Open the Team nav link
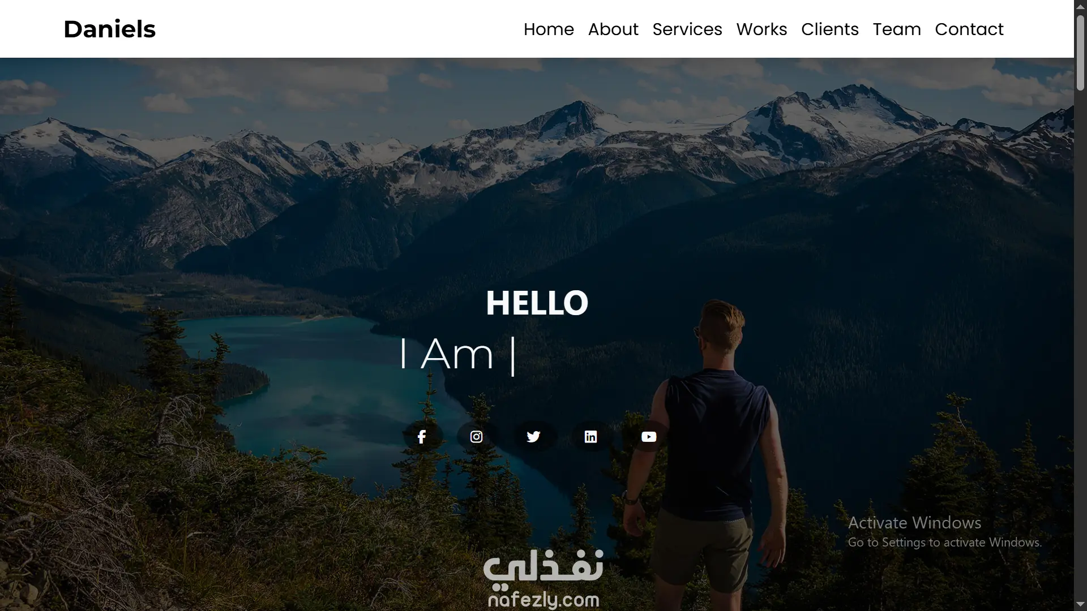 897,29
